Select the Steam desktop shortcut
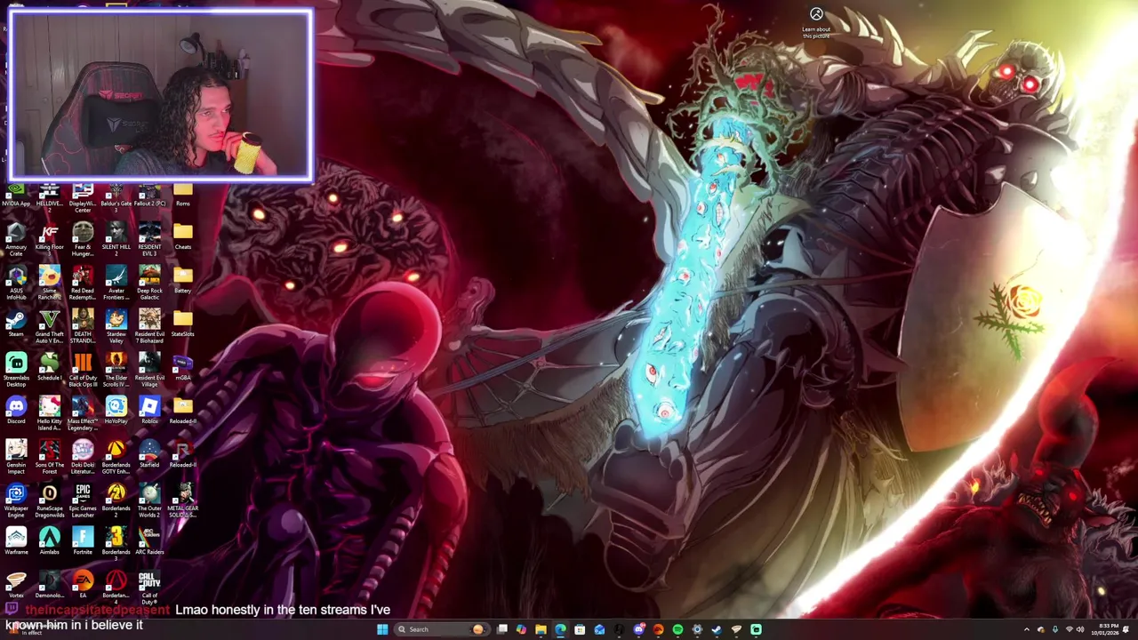This screenshot has height=640, width=1138. point(16,324)
